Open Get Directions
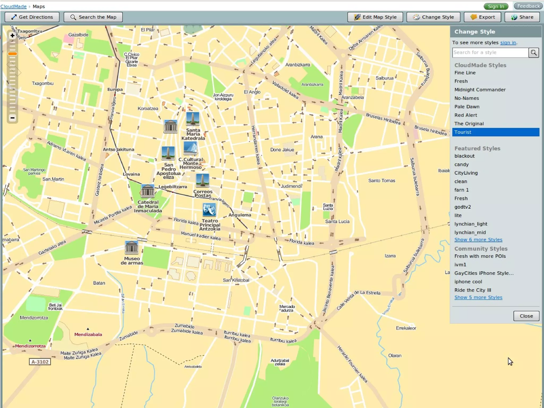 tap(32, 17)
